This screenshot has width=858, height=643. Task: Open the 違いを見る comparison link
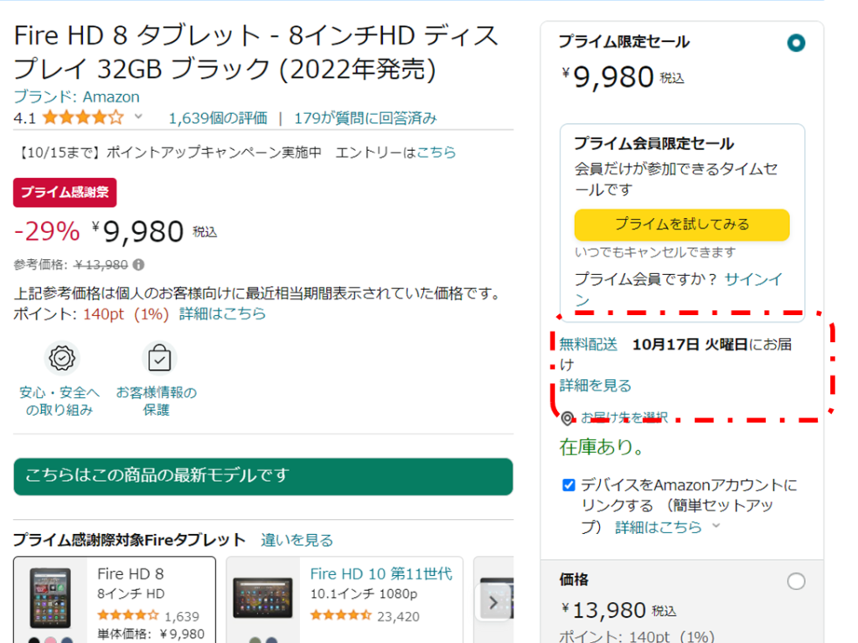(x=297, y=540)
